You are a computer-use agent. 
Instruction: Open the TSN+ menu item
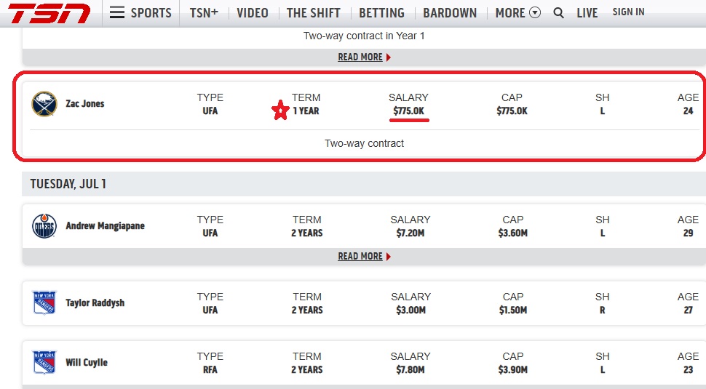[x=204, y=12]
